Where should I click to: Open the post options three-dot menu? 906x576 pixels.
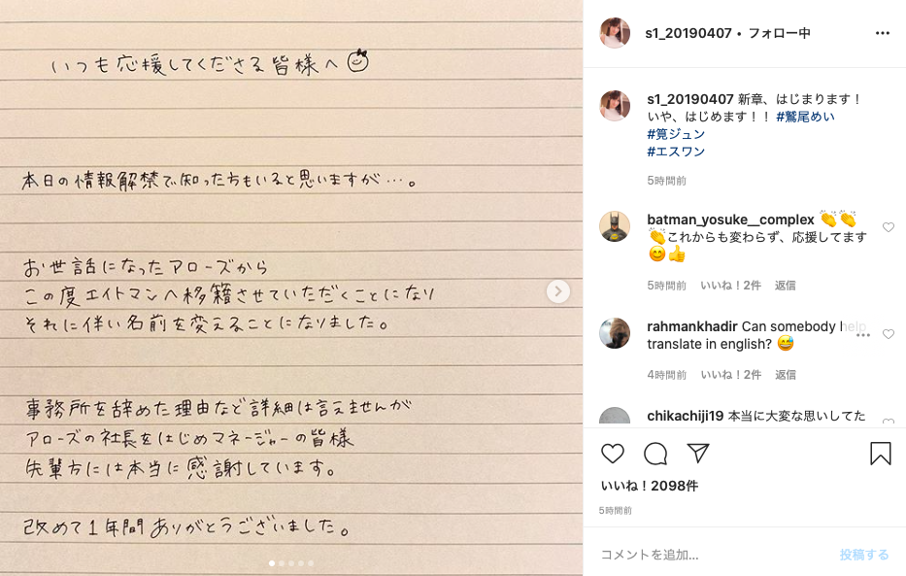click(x=883, y=33)
